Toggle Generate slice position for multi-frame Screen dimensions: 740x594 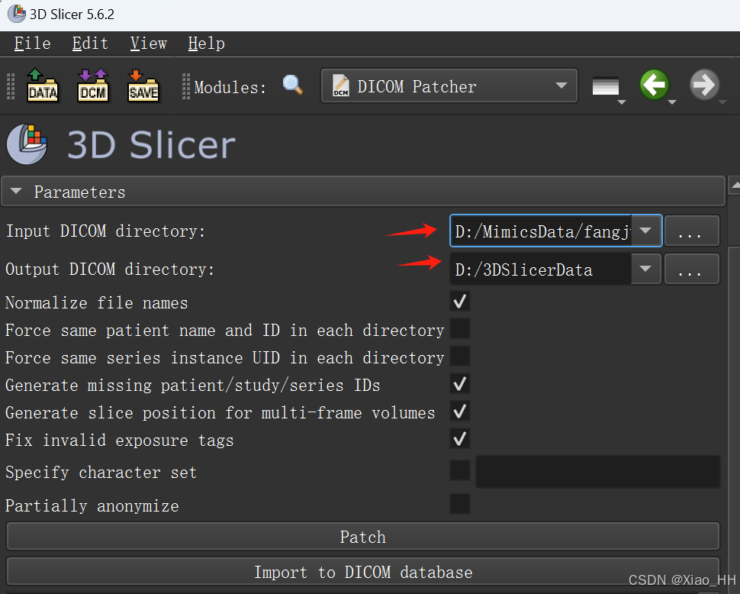click(x=460, y=411)
